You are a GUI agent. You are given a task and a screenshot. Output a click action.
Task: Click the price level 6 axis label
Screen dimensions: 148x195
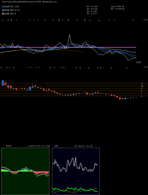coord(141,96)
